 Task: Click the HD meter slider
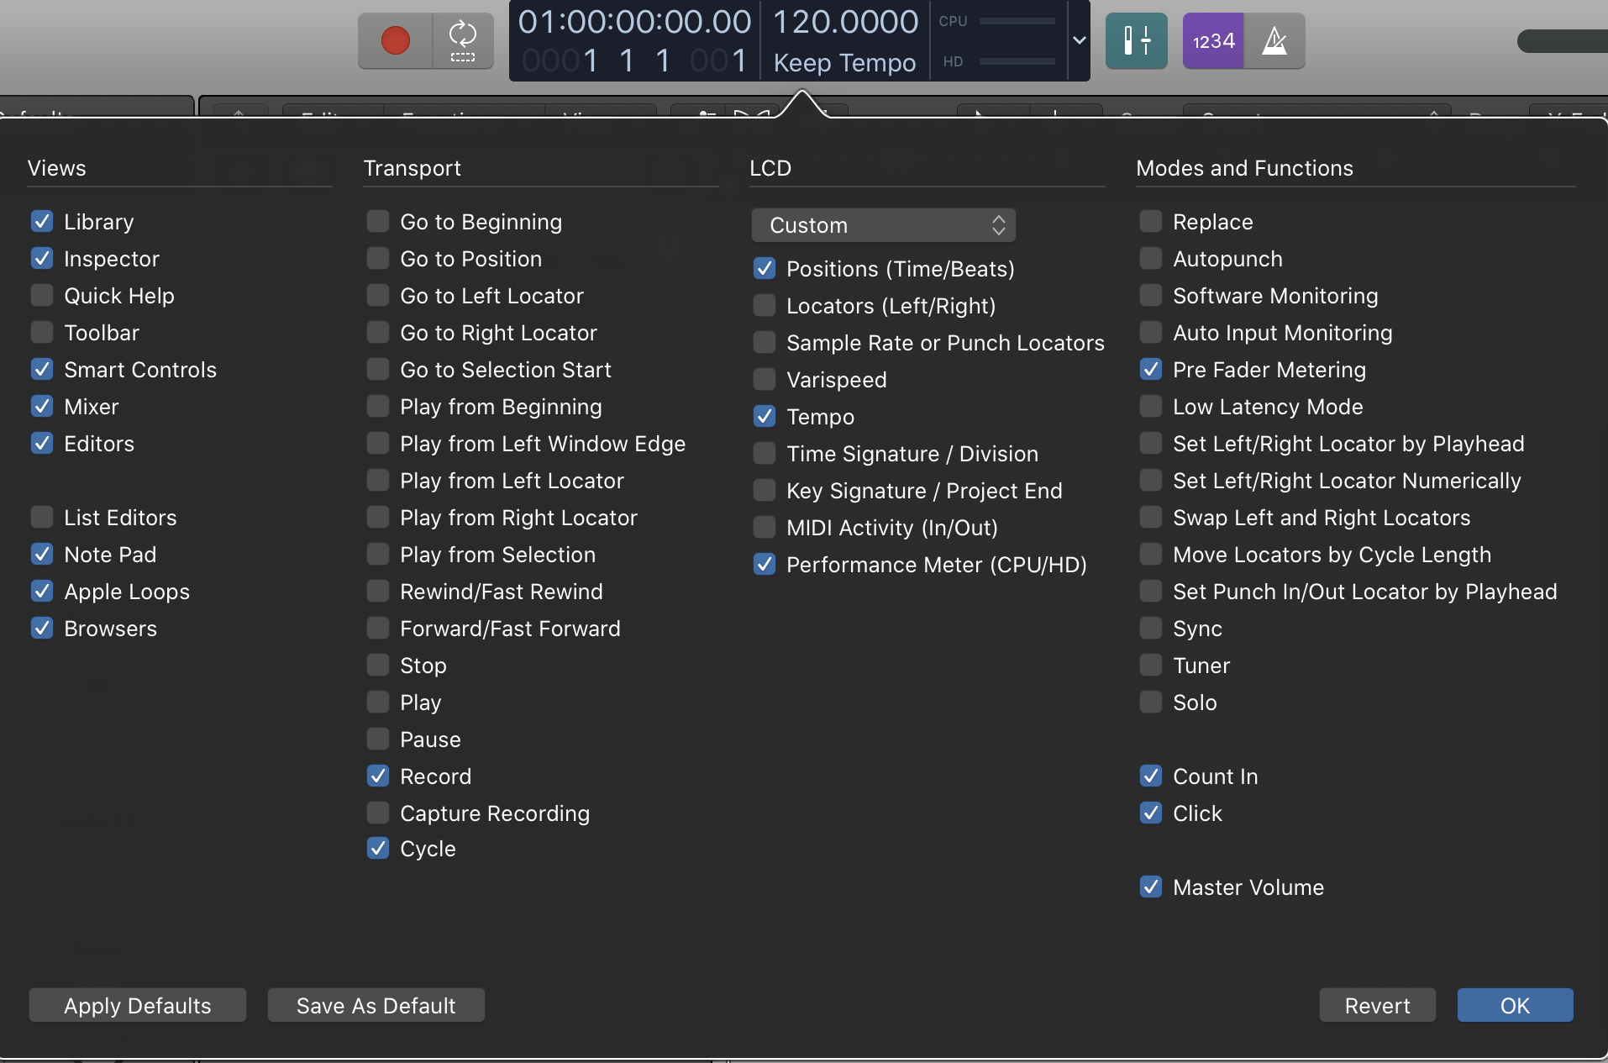coord(1017,61)
